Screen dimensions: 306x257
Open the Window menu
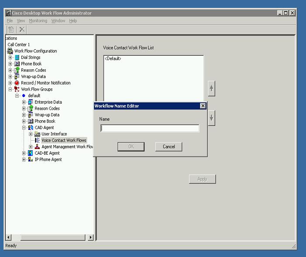click(x=58, y=20)
